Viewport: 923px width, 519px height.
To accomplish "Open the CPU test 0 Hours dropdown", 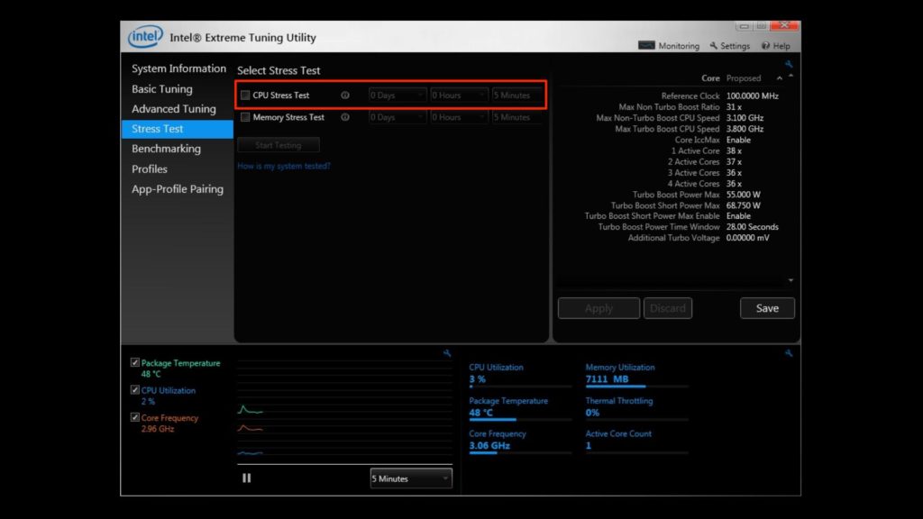I will pos(459,95).
